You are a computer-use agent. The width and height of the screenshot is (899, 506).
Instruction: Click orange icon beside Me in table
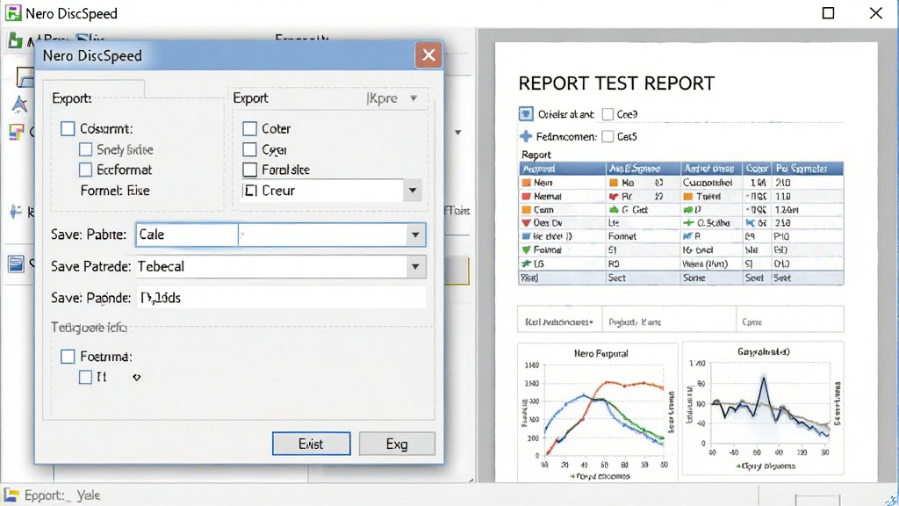pos(614,183)
